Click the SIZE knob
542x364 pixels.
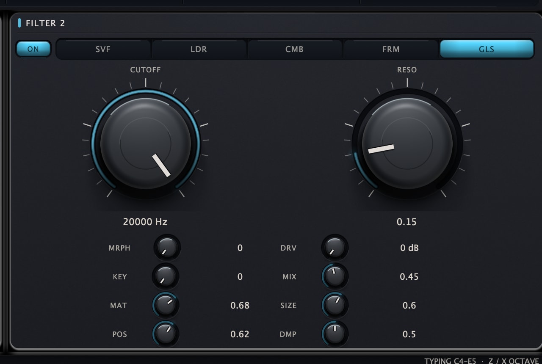pos(335,305)
